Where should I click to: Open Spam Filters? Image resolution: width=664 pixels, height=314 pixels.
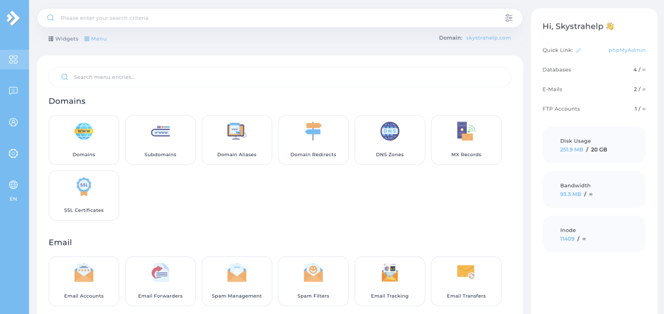(313, 281)
